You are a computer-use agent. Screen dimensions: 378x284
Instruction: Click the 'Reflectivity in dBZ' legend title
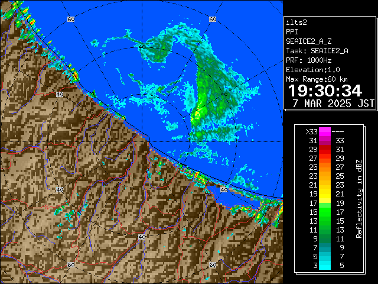pos(359,199)
